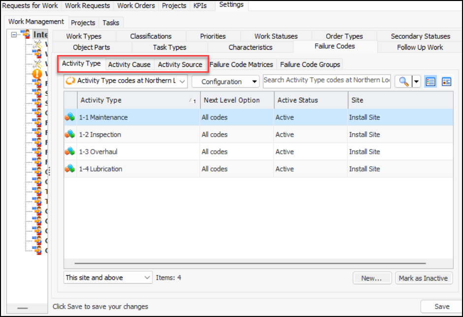Viewport: 463px width, 317px height.
Task: Switch to Characteristics tab
Action: pos(250,47)
